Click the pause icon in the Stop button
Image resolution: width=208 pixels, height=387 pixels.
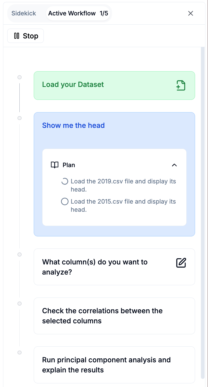[x=17, y=36]
